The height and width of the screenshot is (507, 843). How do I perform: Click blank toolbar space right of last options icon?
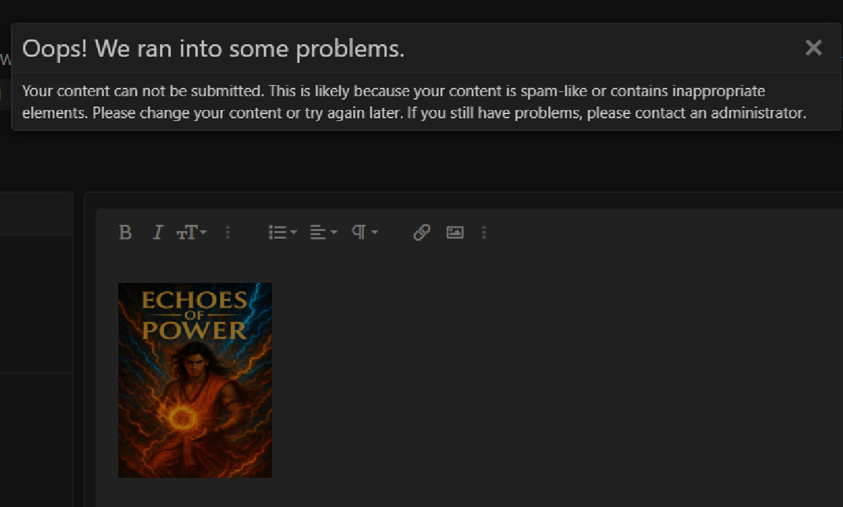coord(658,232)
